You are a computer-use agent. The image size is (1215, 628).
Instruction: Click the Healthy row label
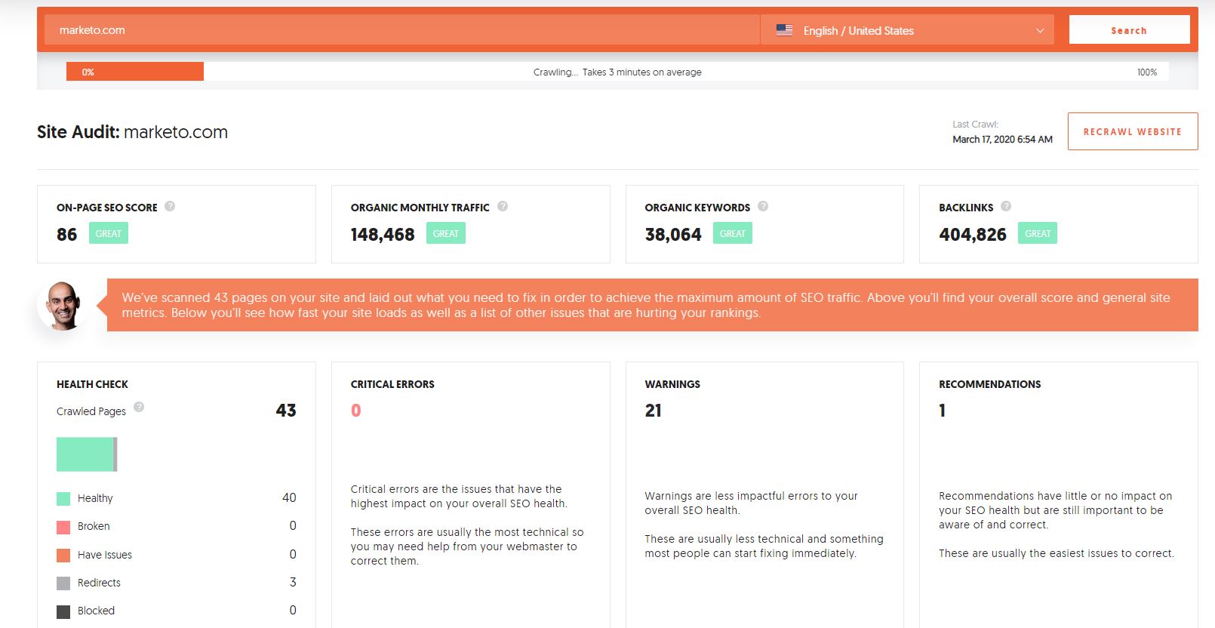pos(95,498)
